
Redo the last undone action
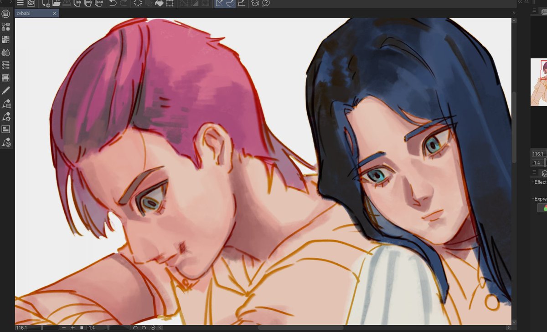(x=124, y=3)
